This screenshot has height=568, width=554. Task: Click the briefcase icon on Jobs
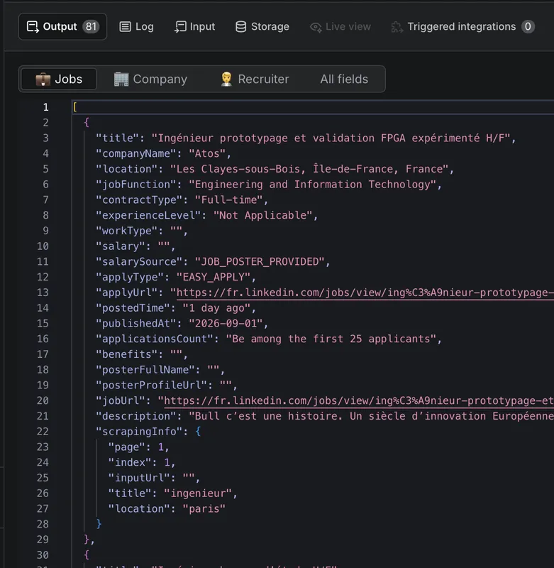click(43, 79)
